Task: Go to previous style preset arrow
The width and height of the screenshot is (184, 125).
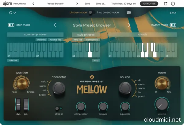Action: [x=55, y=25]
